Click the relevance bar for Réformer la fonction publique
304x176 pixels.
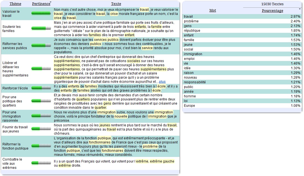41,146
